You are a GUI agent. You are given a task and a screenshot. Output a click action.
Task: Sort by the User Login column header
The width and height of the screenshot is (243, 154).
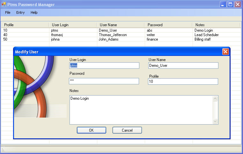pyautogui.click(x=72, y=25)
